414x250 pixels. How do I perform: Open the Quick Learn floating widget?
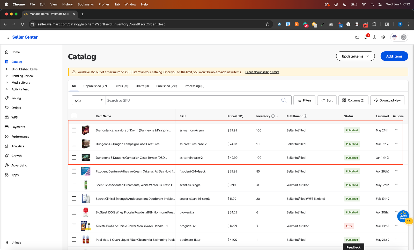(x=403, y=216)
